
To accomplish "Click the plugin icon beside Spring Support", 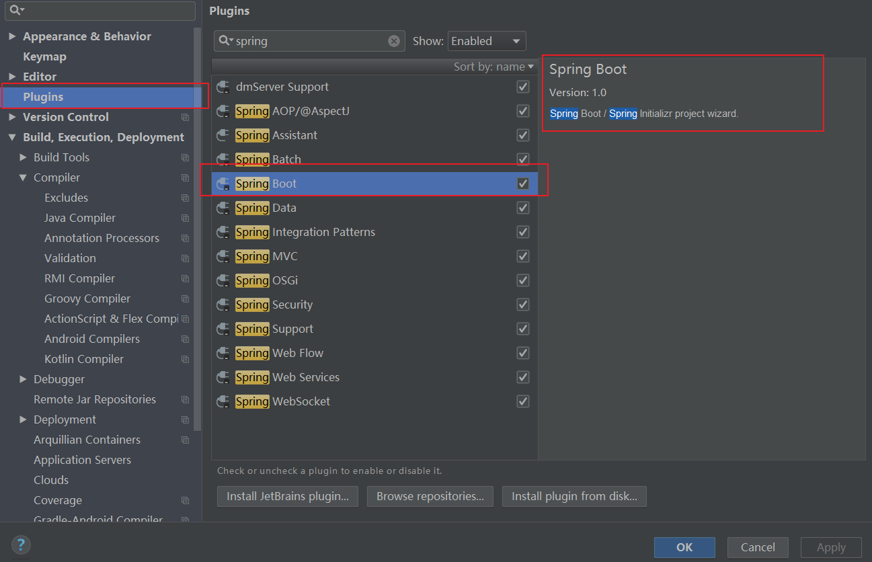I will pos(223,329).
